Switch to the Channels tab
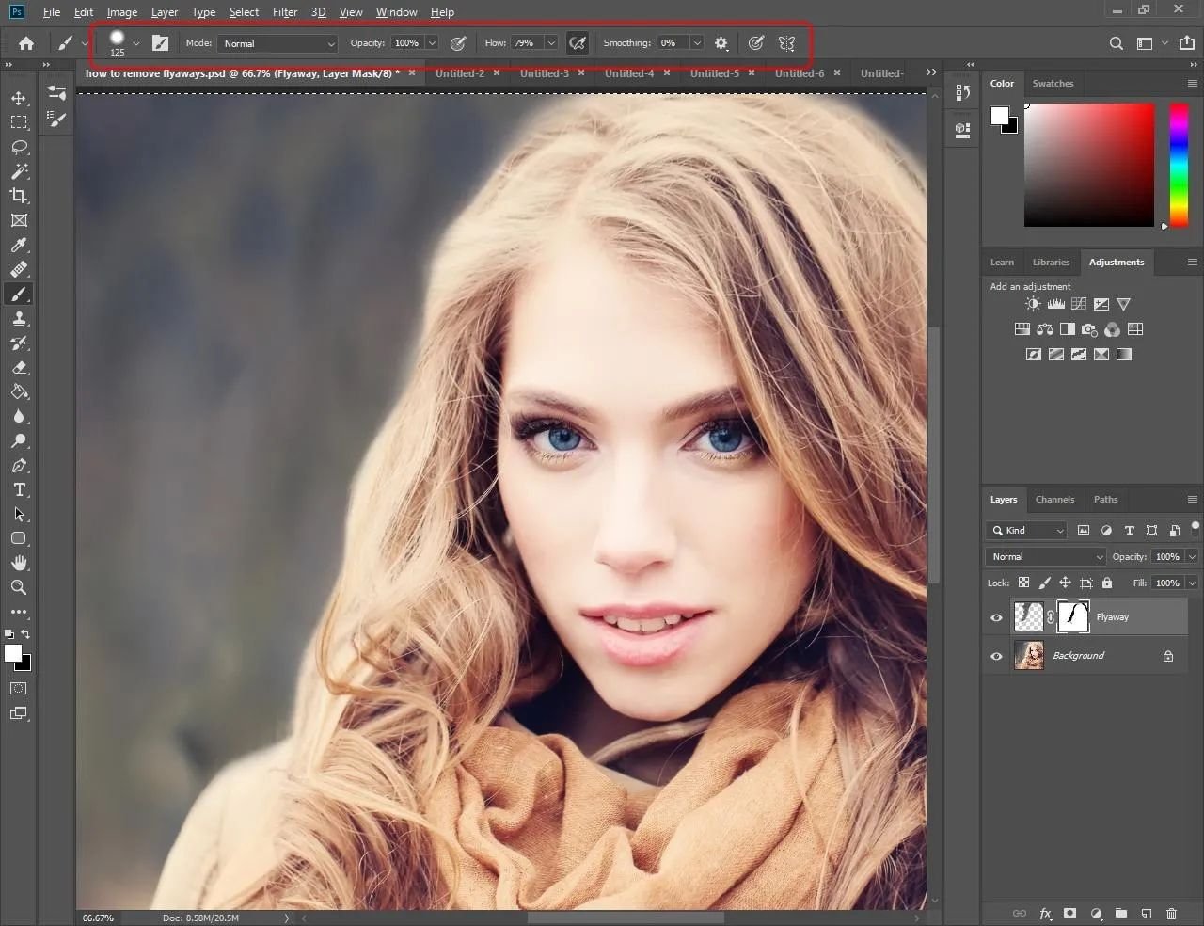Image resolution: width=1204 pixels, height=926 pixels. pyautogui.click(x=1054, y=499)
